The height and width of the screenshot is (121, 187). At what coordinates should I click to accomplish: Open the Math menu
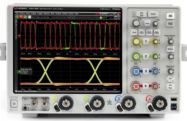click(x=53, y=14)
